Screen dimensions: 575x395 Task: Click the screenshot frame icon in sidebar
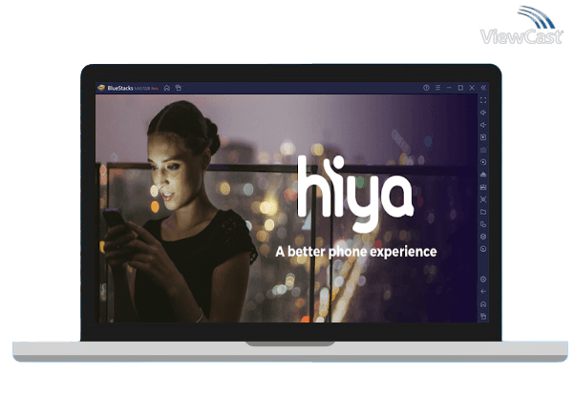coord(483,199)
